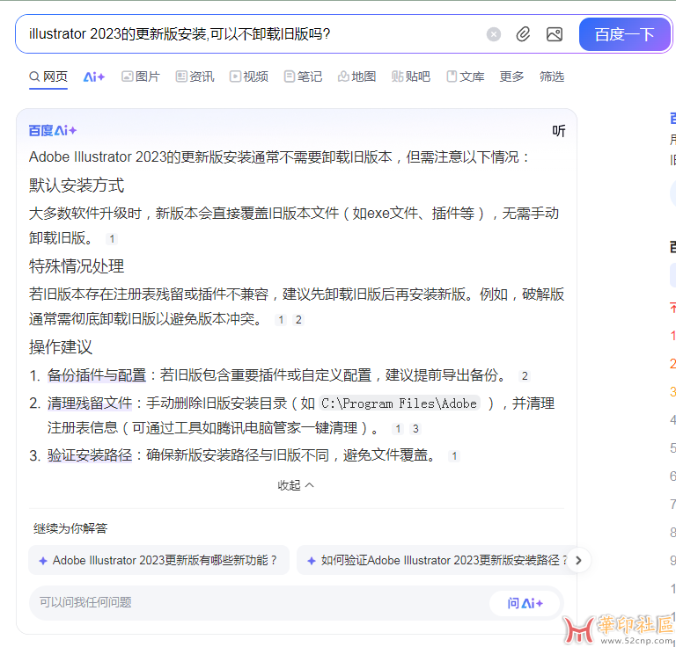The image size is (676, 647).
Task: Click citation 2 after 避免版本冲突
Action: coord(298,319)
